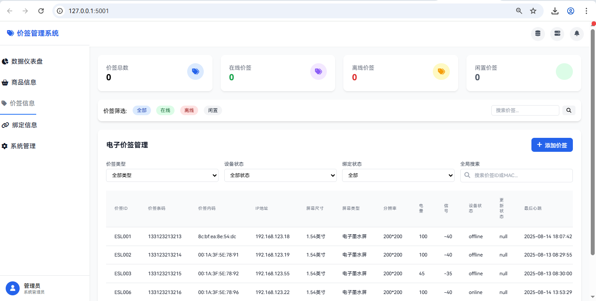Click the blue tag icon on 价签总数 card

click(195, 72)
